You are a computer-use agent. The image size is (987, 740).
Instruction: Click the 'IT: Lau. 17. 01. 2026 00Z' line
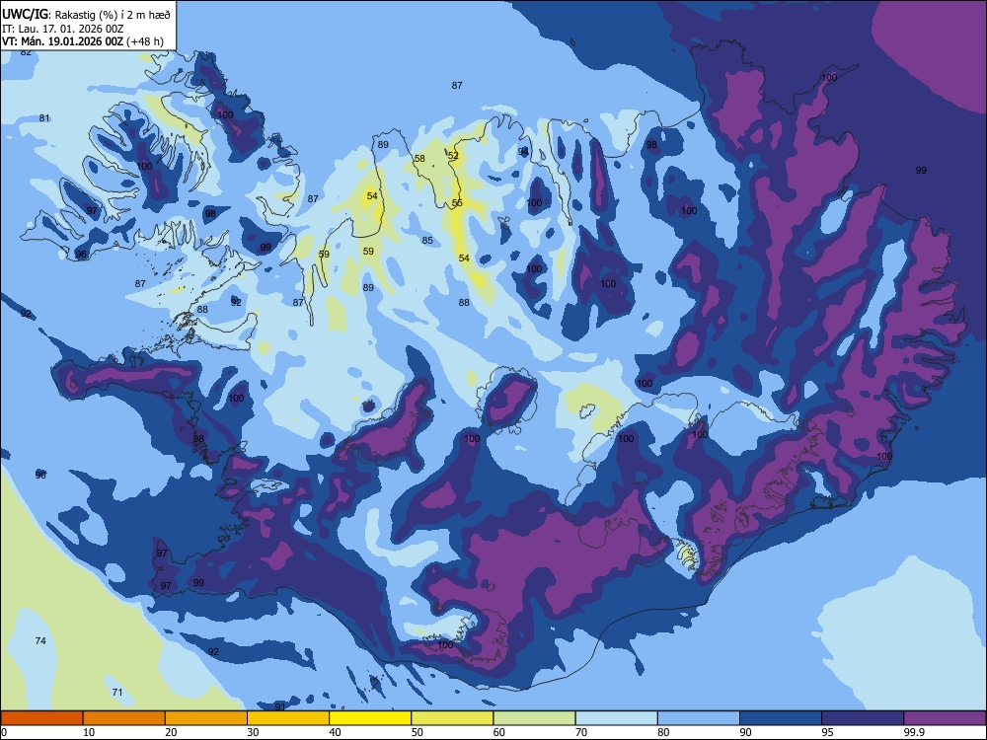click(62, 29)
